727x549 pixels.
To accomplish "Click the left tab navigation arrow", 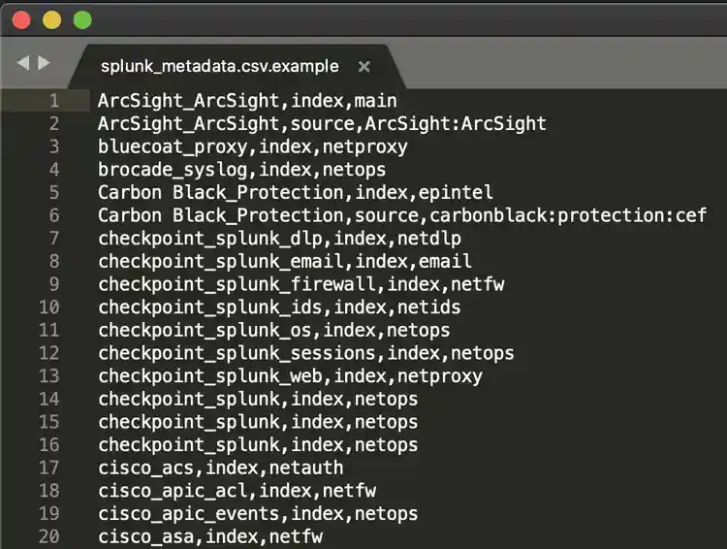I will 22,63.
